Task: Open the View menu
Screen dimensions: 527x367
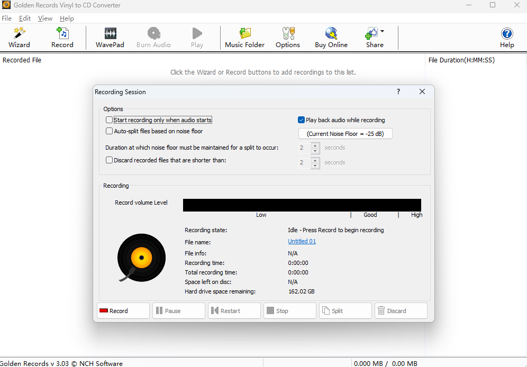Action: coord(45,19)
